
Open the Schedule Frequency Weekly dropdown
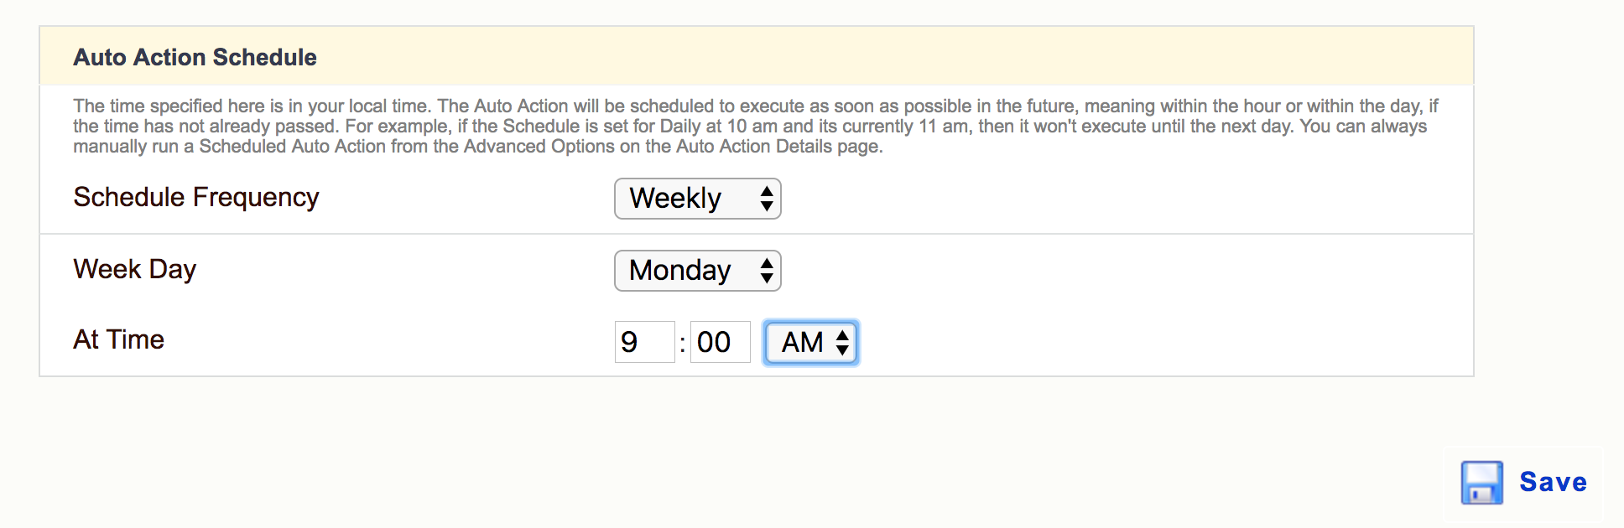click(698, 199)
